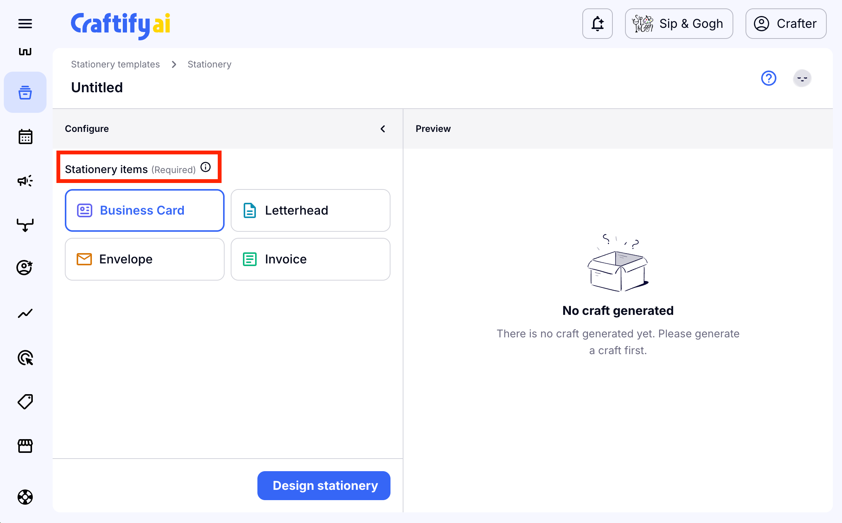Open the calendar sidebar icon
The width and height of the screenshot is (842, 523).
[x=25, y=136]
